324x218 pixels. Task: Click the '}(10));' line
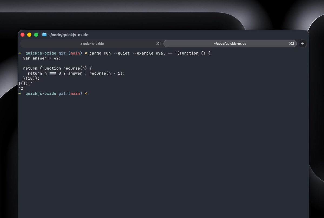31,78
